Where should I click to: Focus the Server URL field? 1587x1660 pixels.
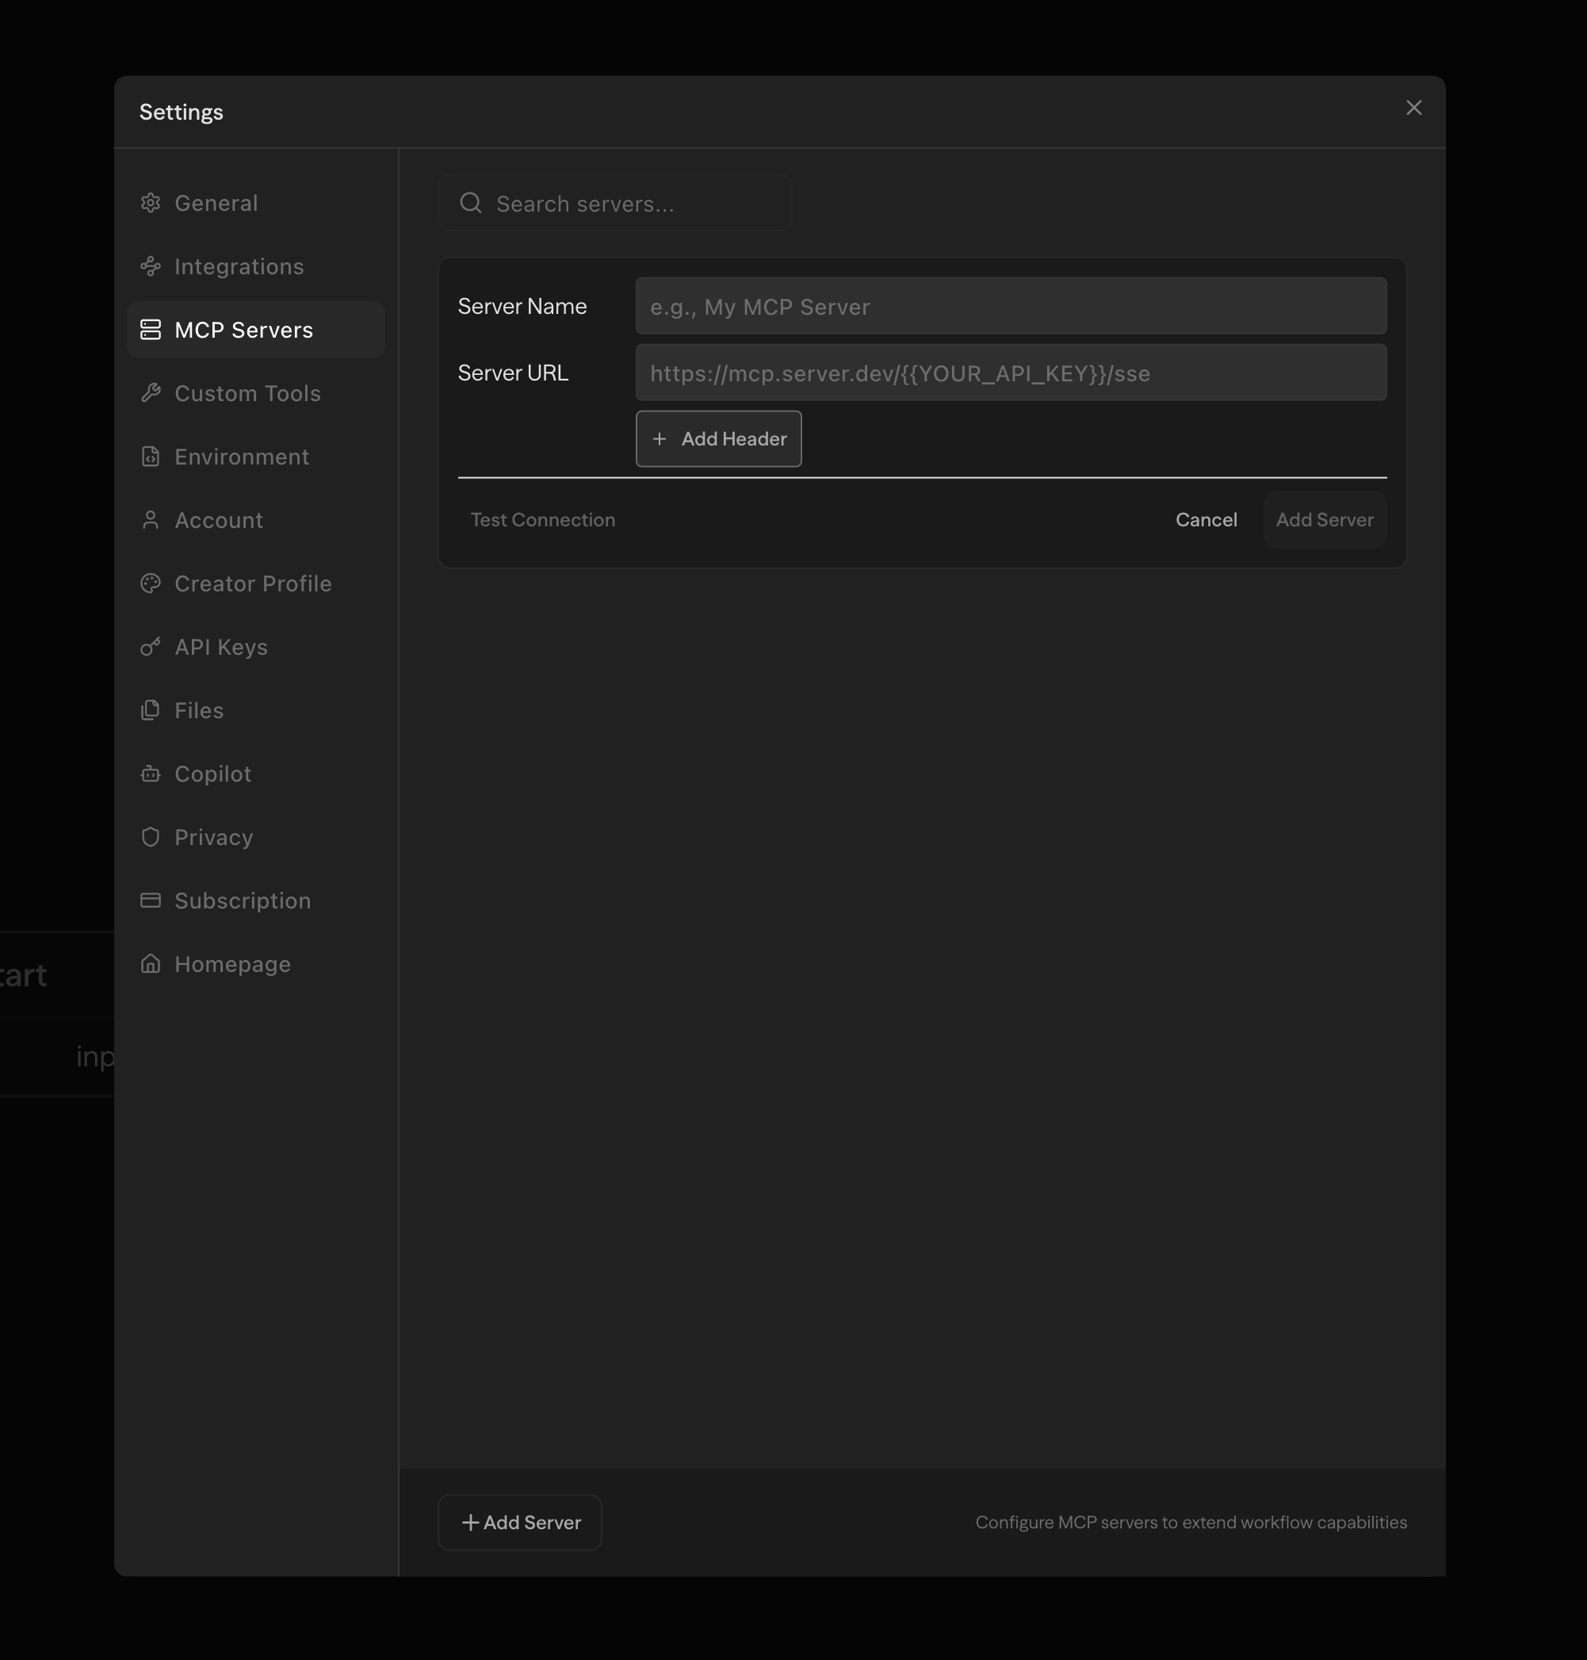click(x=1010, y=373)
